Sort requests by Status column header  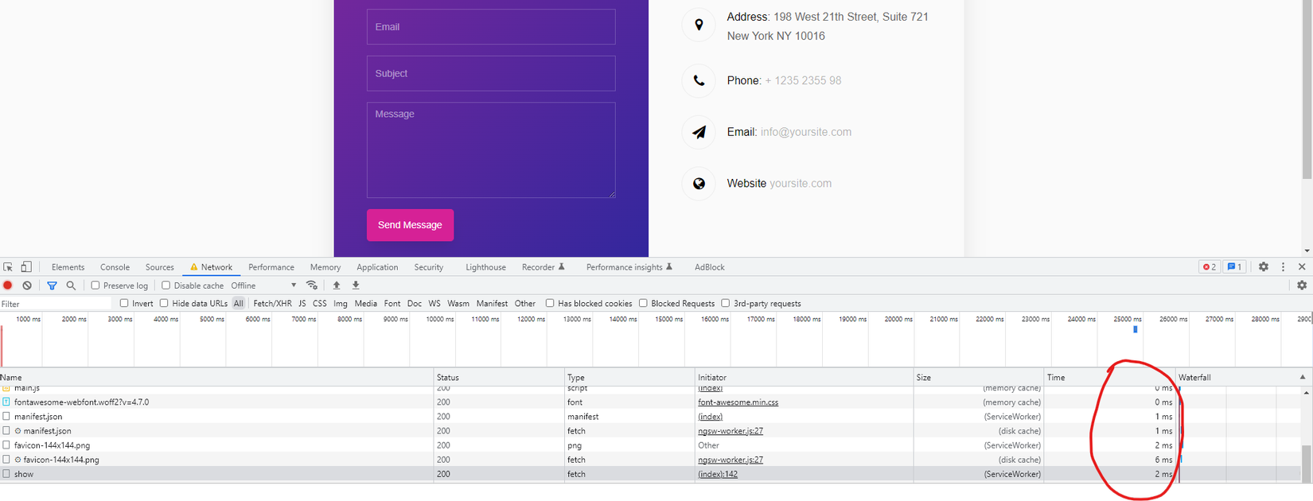499,377
